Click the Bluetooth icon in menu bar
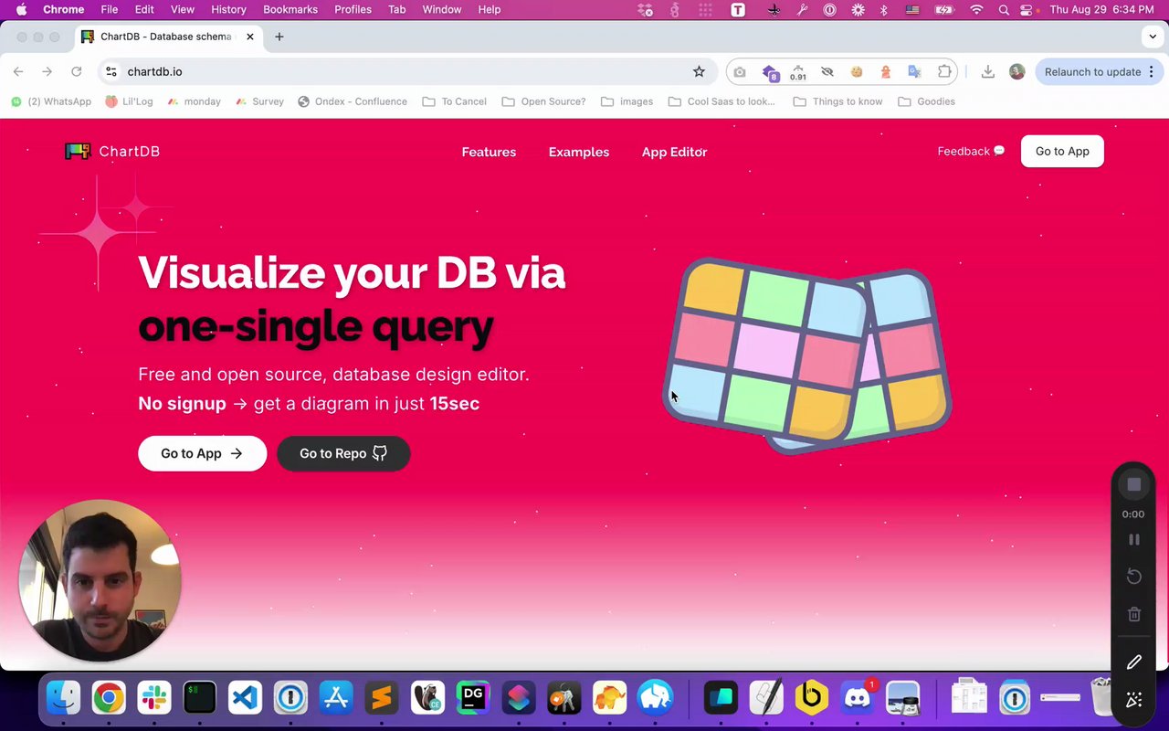Image resolution: width=1169 pixels, height=731 pixels. 883,9
